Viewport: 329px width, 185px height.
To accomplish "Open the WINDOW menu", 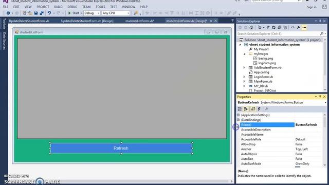I will [x=129, y=7].
